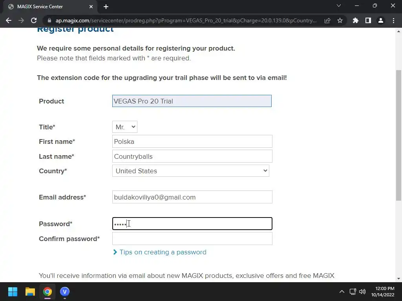Close the MAGIX Service Center tab
The image size is (402, 301).
coord(91,7)
